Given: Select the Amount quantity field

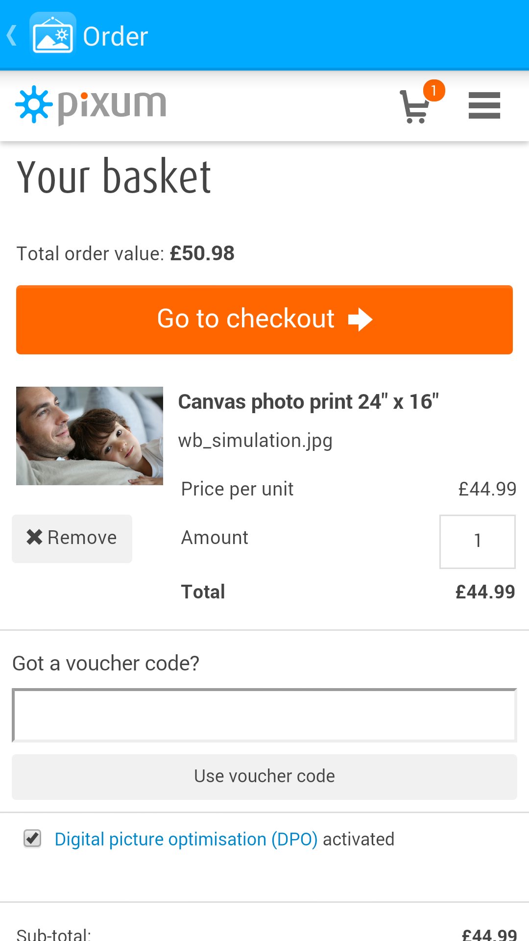Looking at the screenshot, I should pos(477,541).
